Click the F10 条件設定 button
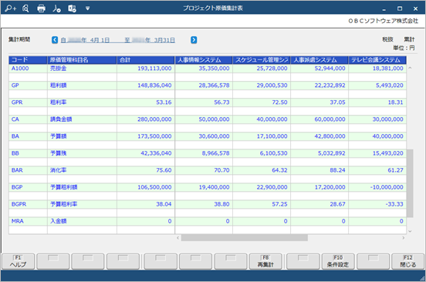The width and height of the screenshot is (426, 282). tap(338, 261)
